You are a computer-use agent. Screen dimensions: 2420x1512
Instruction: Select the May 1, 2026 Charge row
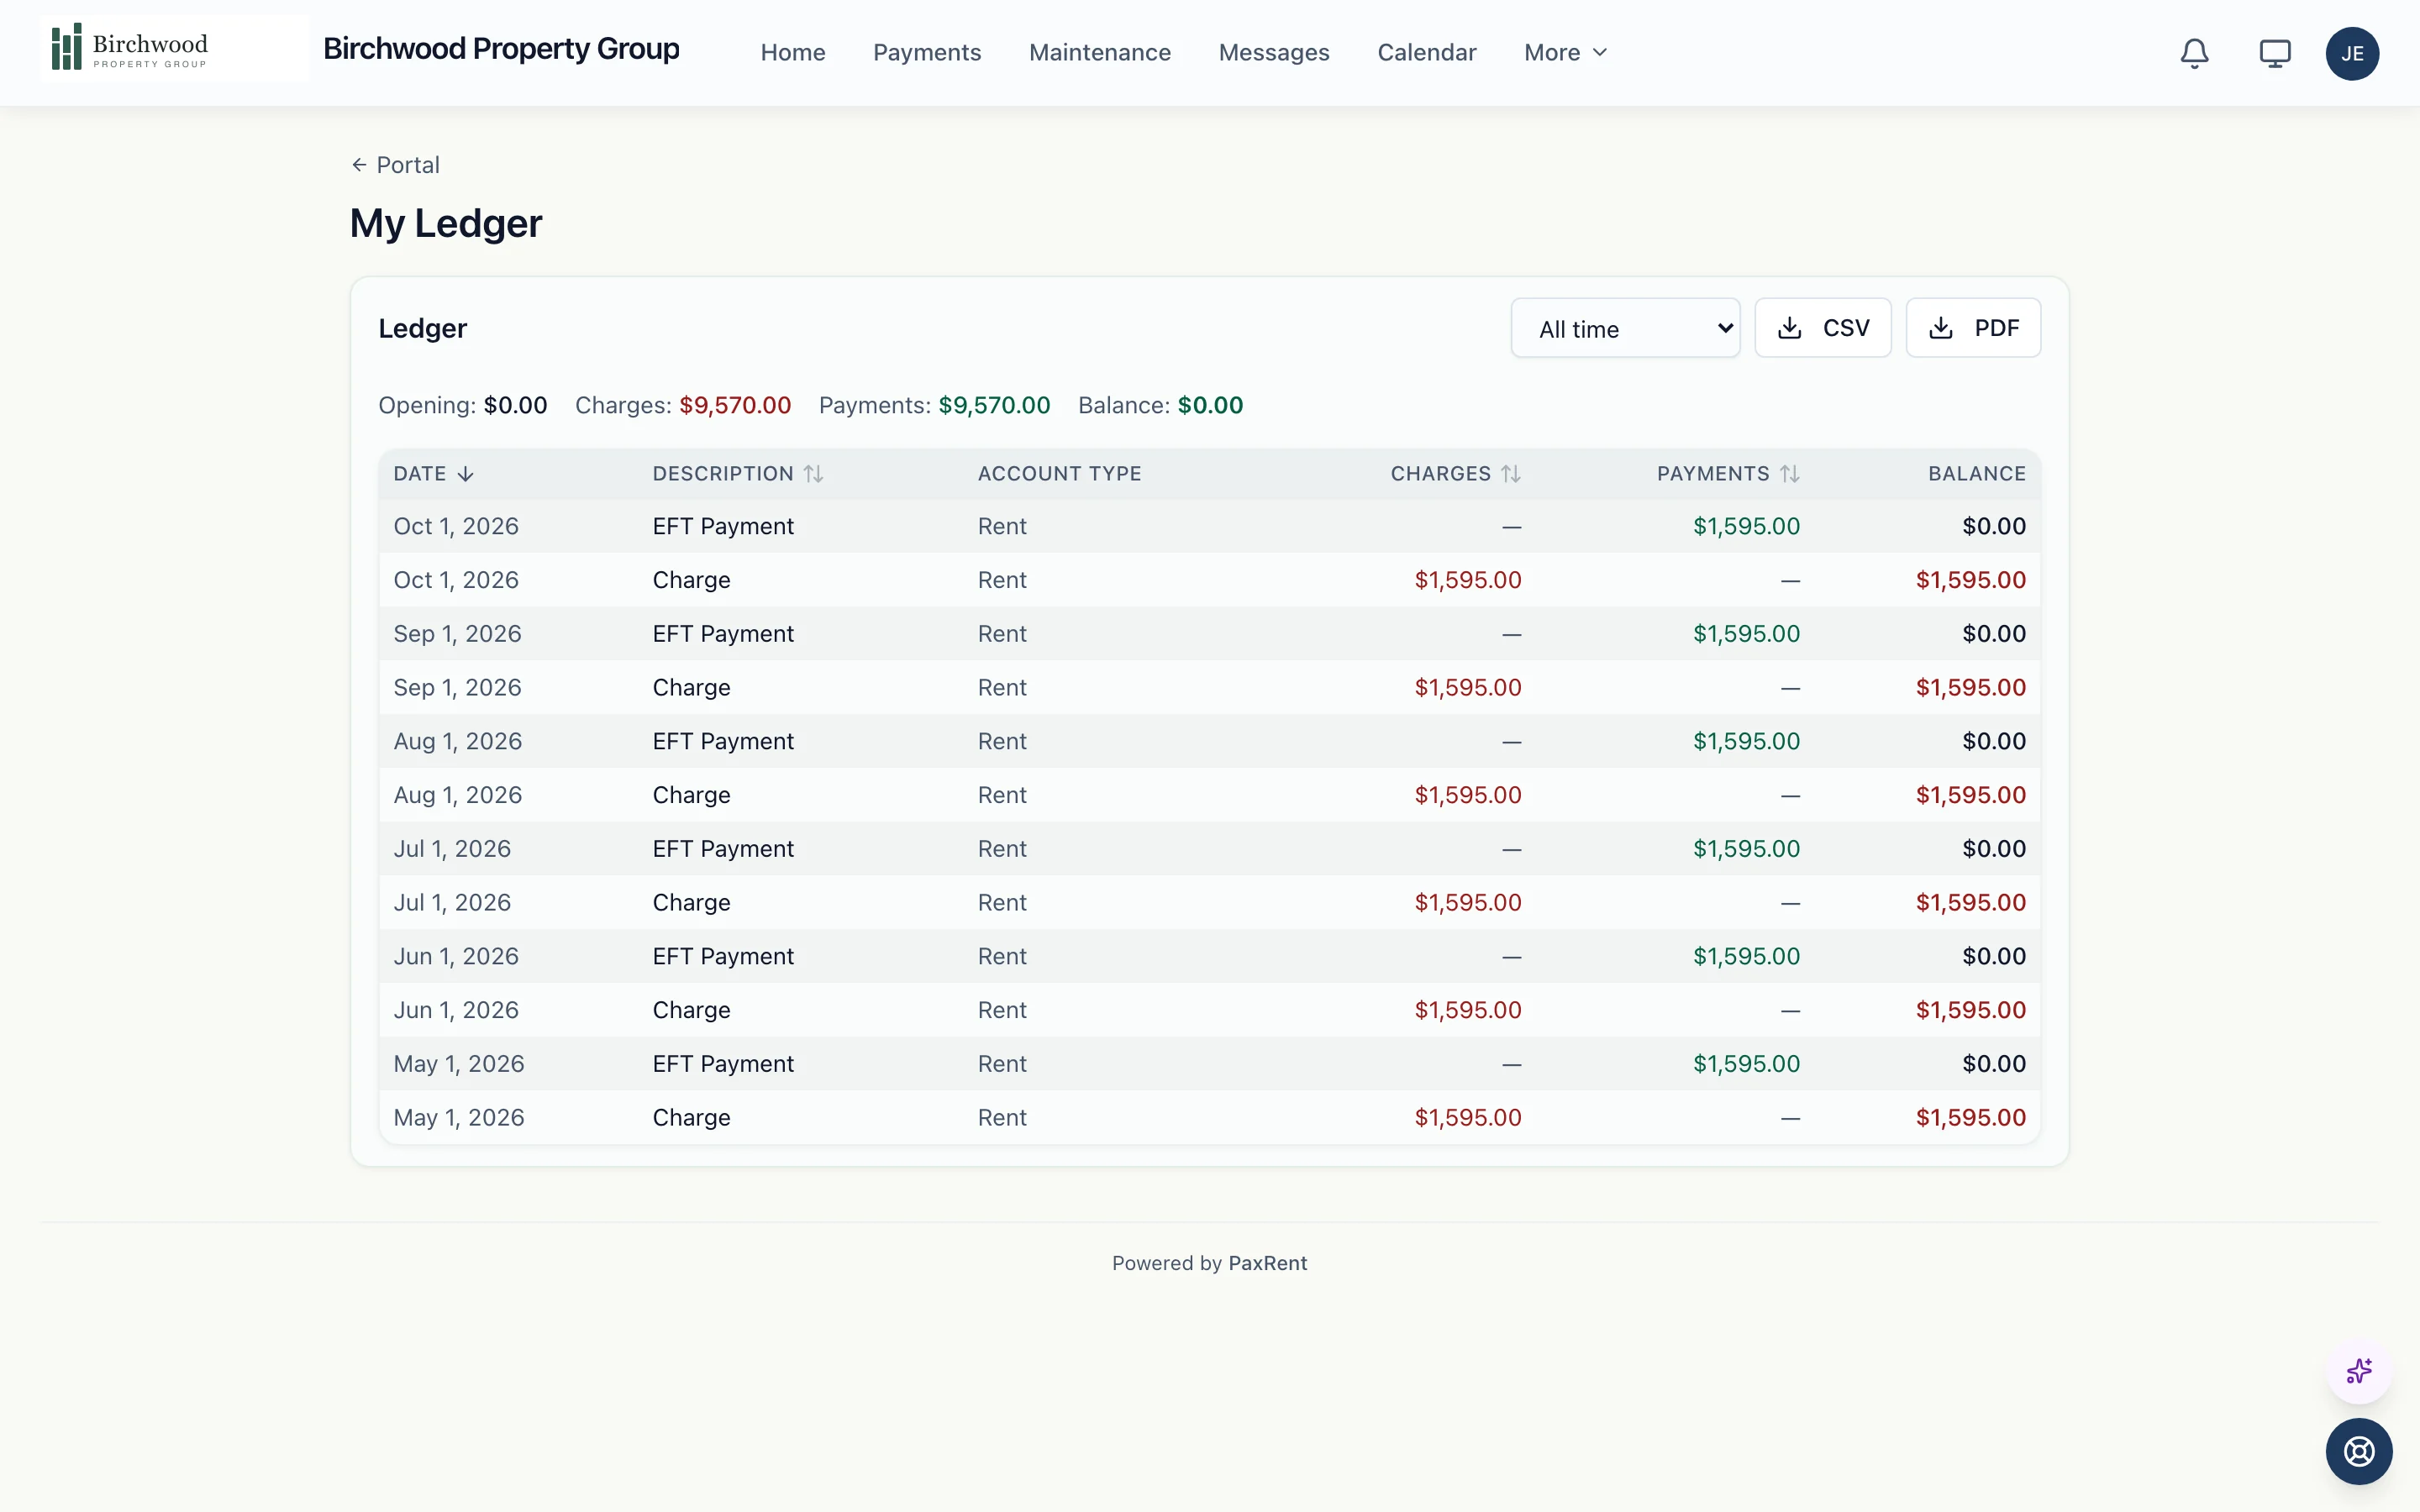1209,1118
